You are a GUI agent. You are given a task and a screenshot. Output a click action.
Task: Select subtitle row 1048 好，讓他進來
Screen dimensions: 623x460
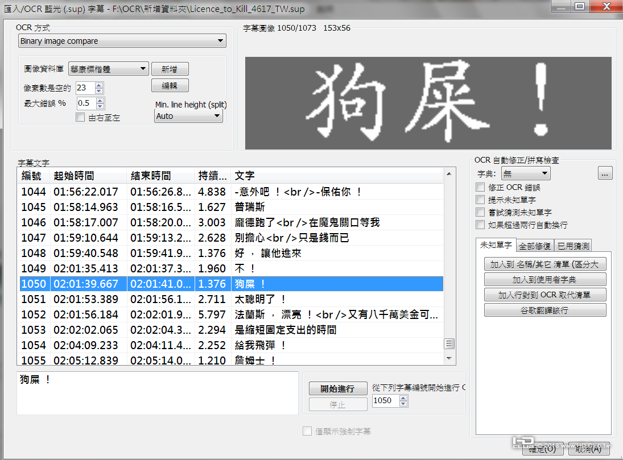click(x=230, y=253)
